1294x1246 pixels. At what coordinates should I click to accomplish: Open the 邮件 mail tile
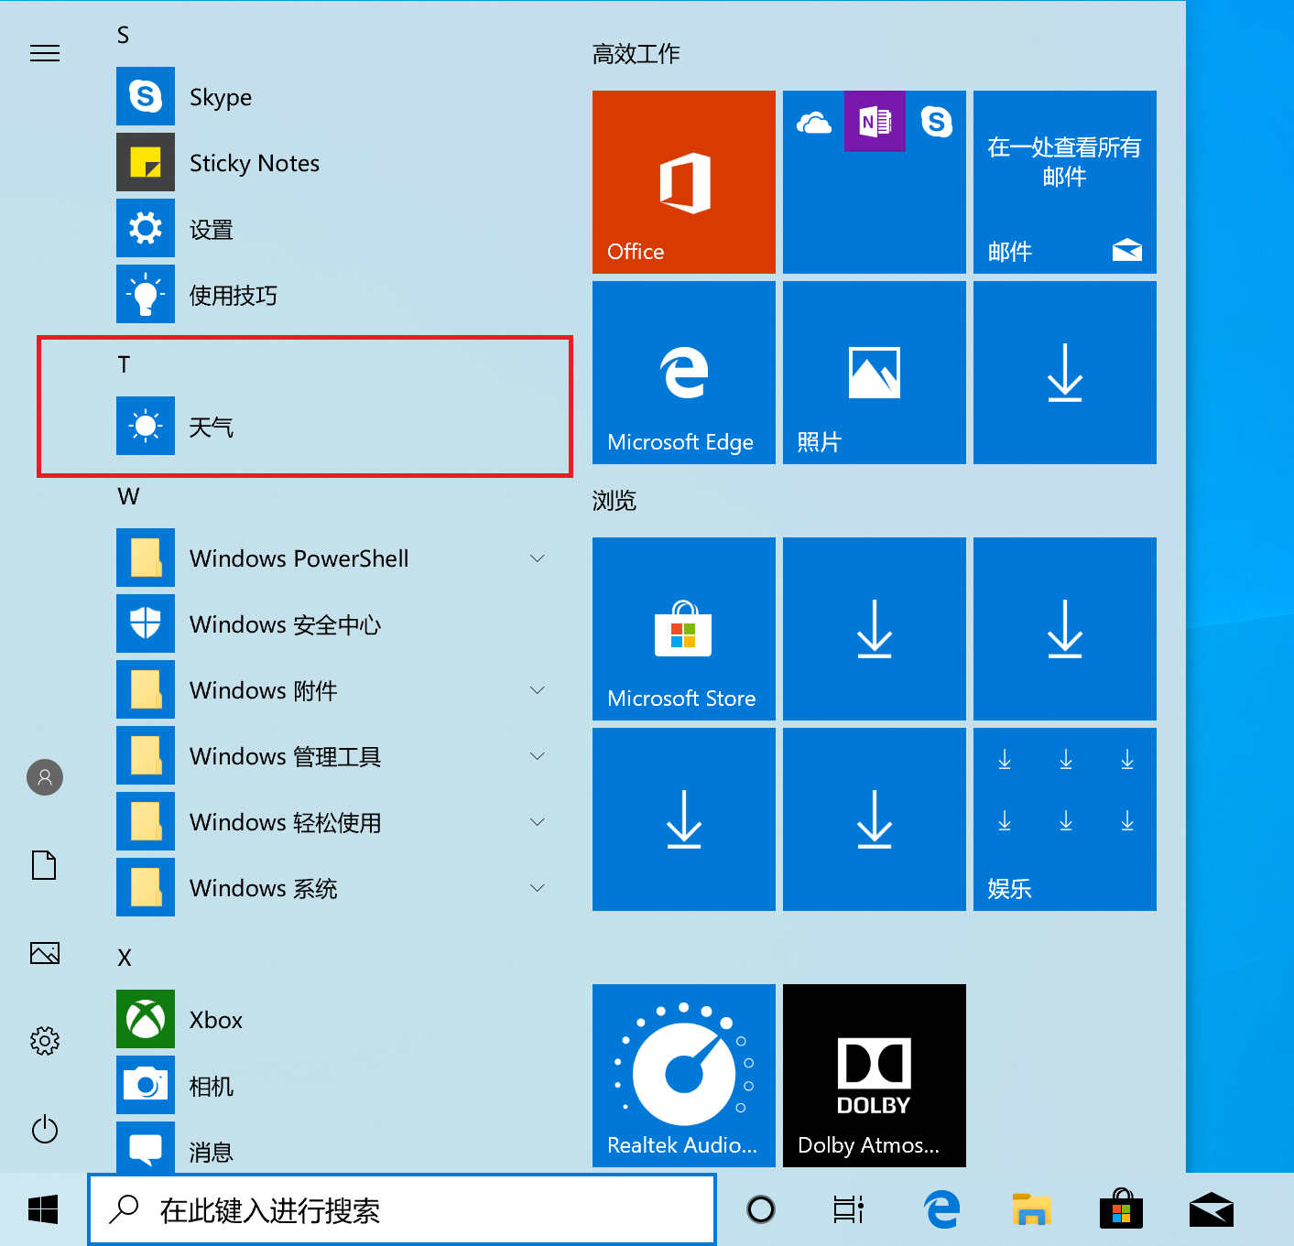pos(1065,182)
